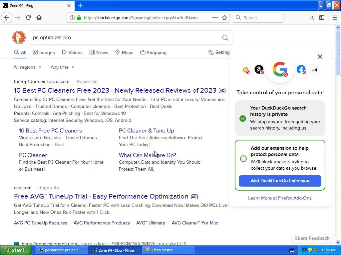Image resolution: width=341 pixels, height=255 pixels.
Task: Switch to Maps results
Action: pos(124,52)
